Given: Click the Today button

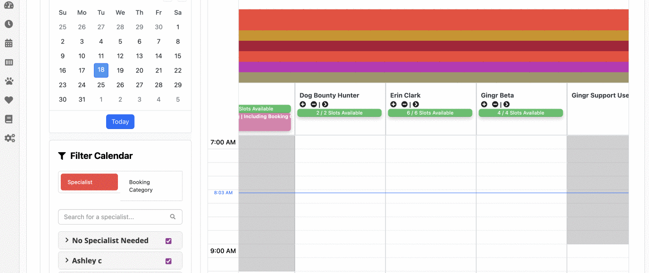Looking at the screenshot, I should (x=120, y=122).
